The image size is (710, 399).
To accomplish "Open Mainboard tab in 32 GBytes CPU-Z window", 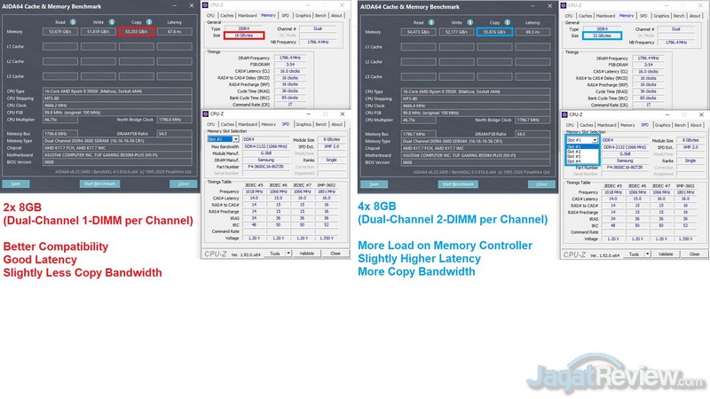I will click(605, 16).
